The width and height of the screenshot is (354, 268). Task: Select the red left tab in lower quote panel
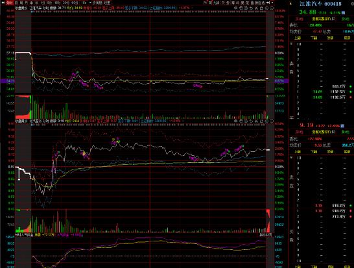(x=300, y=132)
